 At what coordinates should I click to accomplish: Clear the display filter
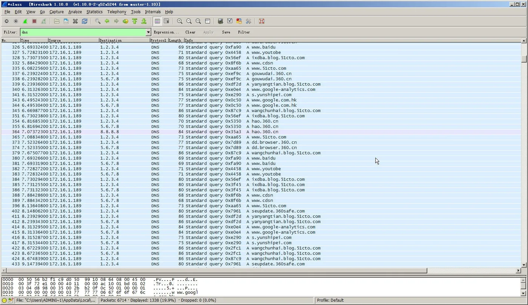click(x=190, y=32)
